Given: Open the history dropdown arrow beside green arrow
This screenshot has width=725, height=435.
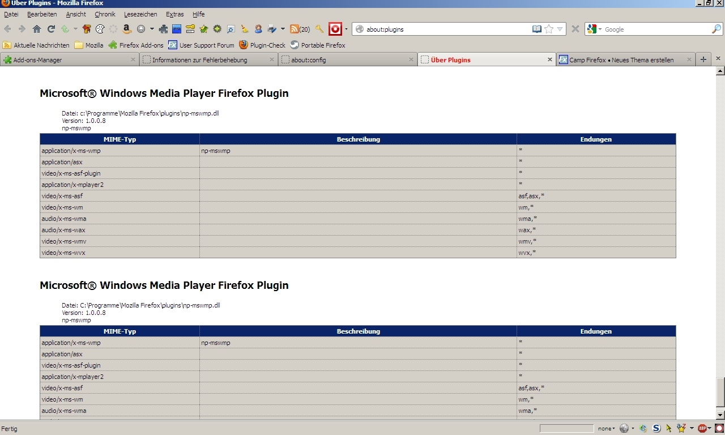Looking at the screenshot, I should pyautogui.click(x=75, y=29).
